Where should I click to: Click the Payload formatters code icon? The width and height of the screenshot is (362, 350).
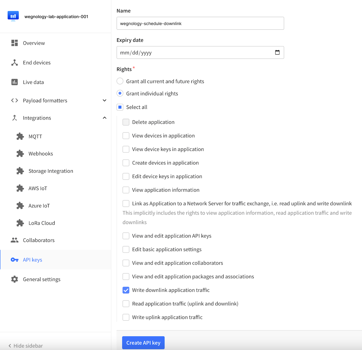14,100
